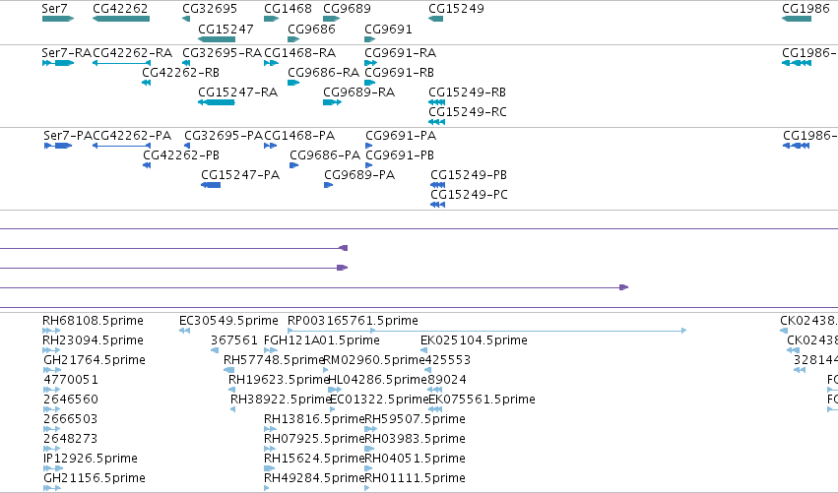Click the CG15249-PC protein glyph
This screenshot has height=493, width=838.
click(x=437, y=205)
